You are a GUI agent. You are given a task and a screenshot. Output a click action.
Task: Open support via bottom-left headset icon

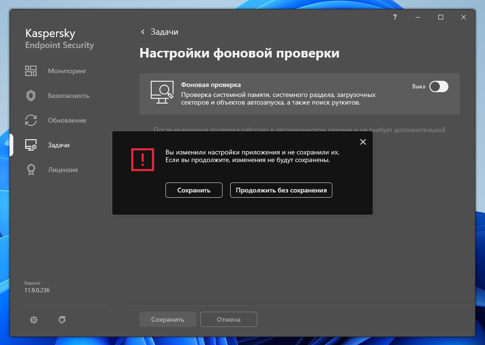coord(62,320)
